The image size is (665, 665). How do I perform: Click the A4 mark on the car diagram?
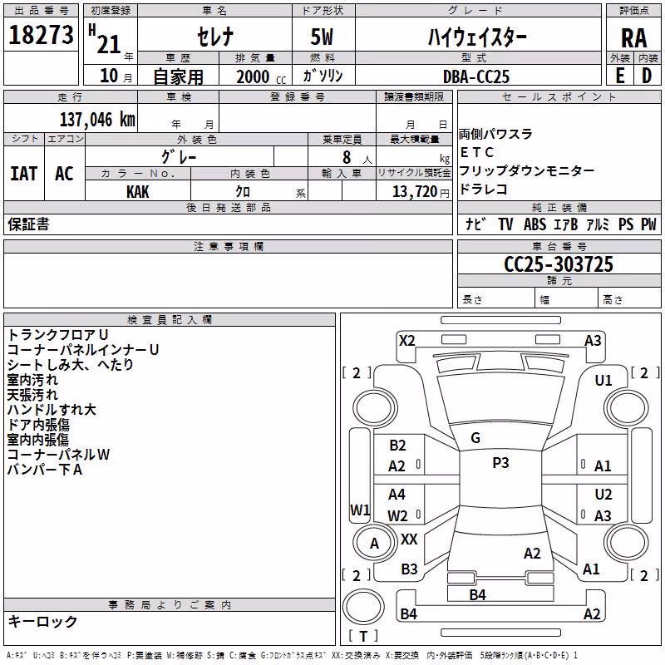(397, 495)
